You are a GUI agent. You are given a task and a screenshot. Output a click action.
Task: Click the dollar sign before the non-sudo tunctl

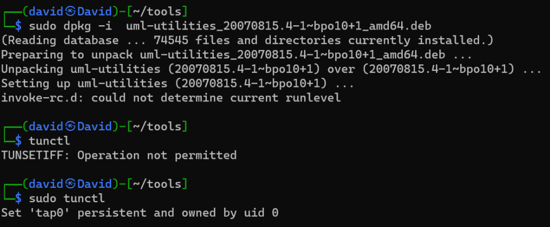coord(18,141)
